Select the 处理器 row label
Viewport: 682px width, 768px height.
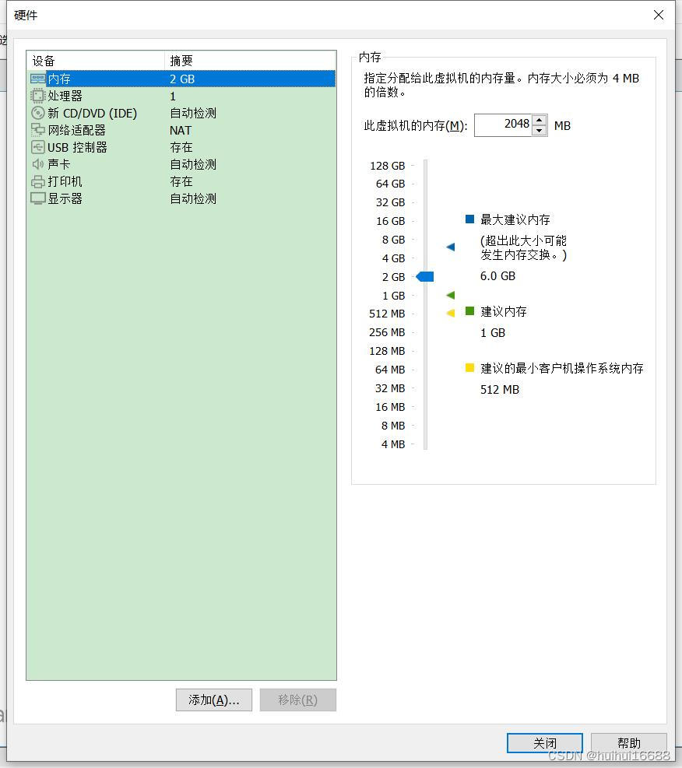(65, 96)
